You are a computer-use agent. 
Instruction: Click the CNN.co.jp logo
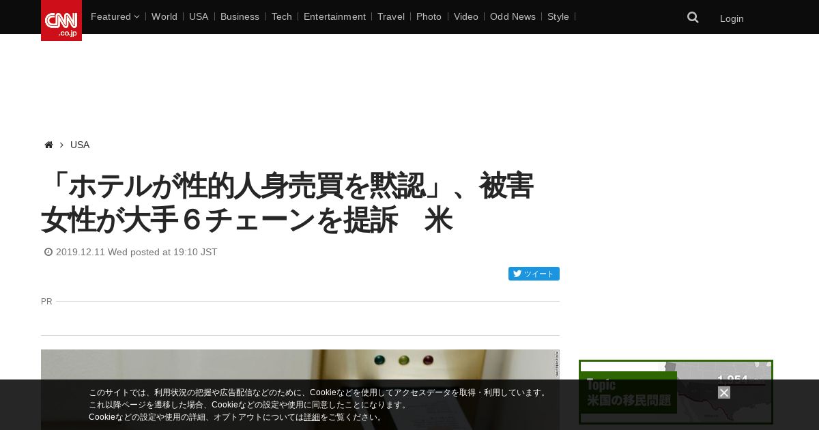61,20
